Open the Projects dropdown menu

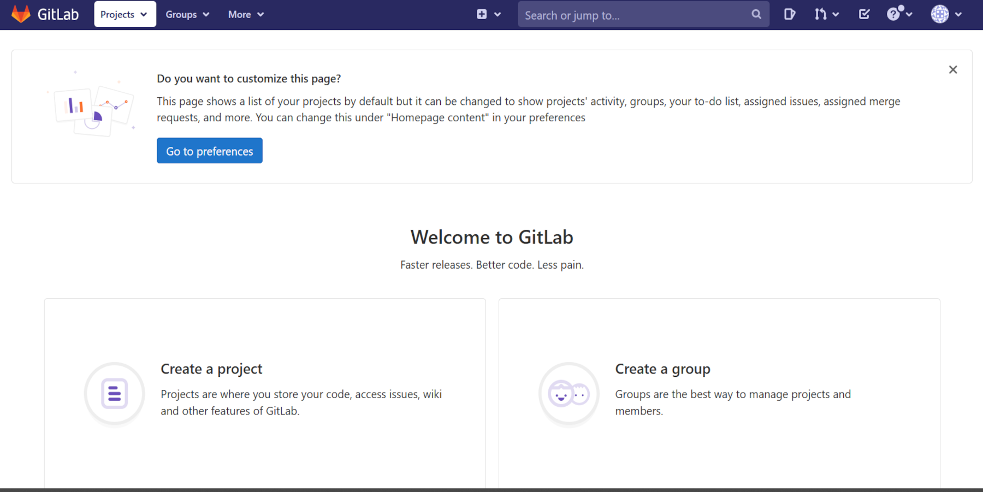[125, 14]
